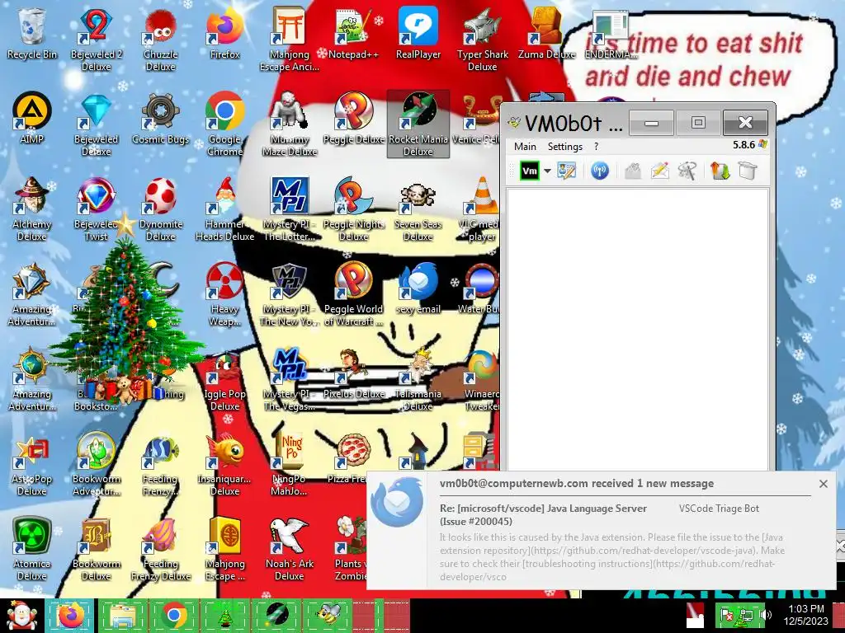Viewport: 845px width, 633px height.
Task: Click the grayed open envelope icon
Action: (633, 171)
